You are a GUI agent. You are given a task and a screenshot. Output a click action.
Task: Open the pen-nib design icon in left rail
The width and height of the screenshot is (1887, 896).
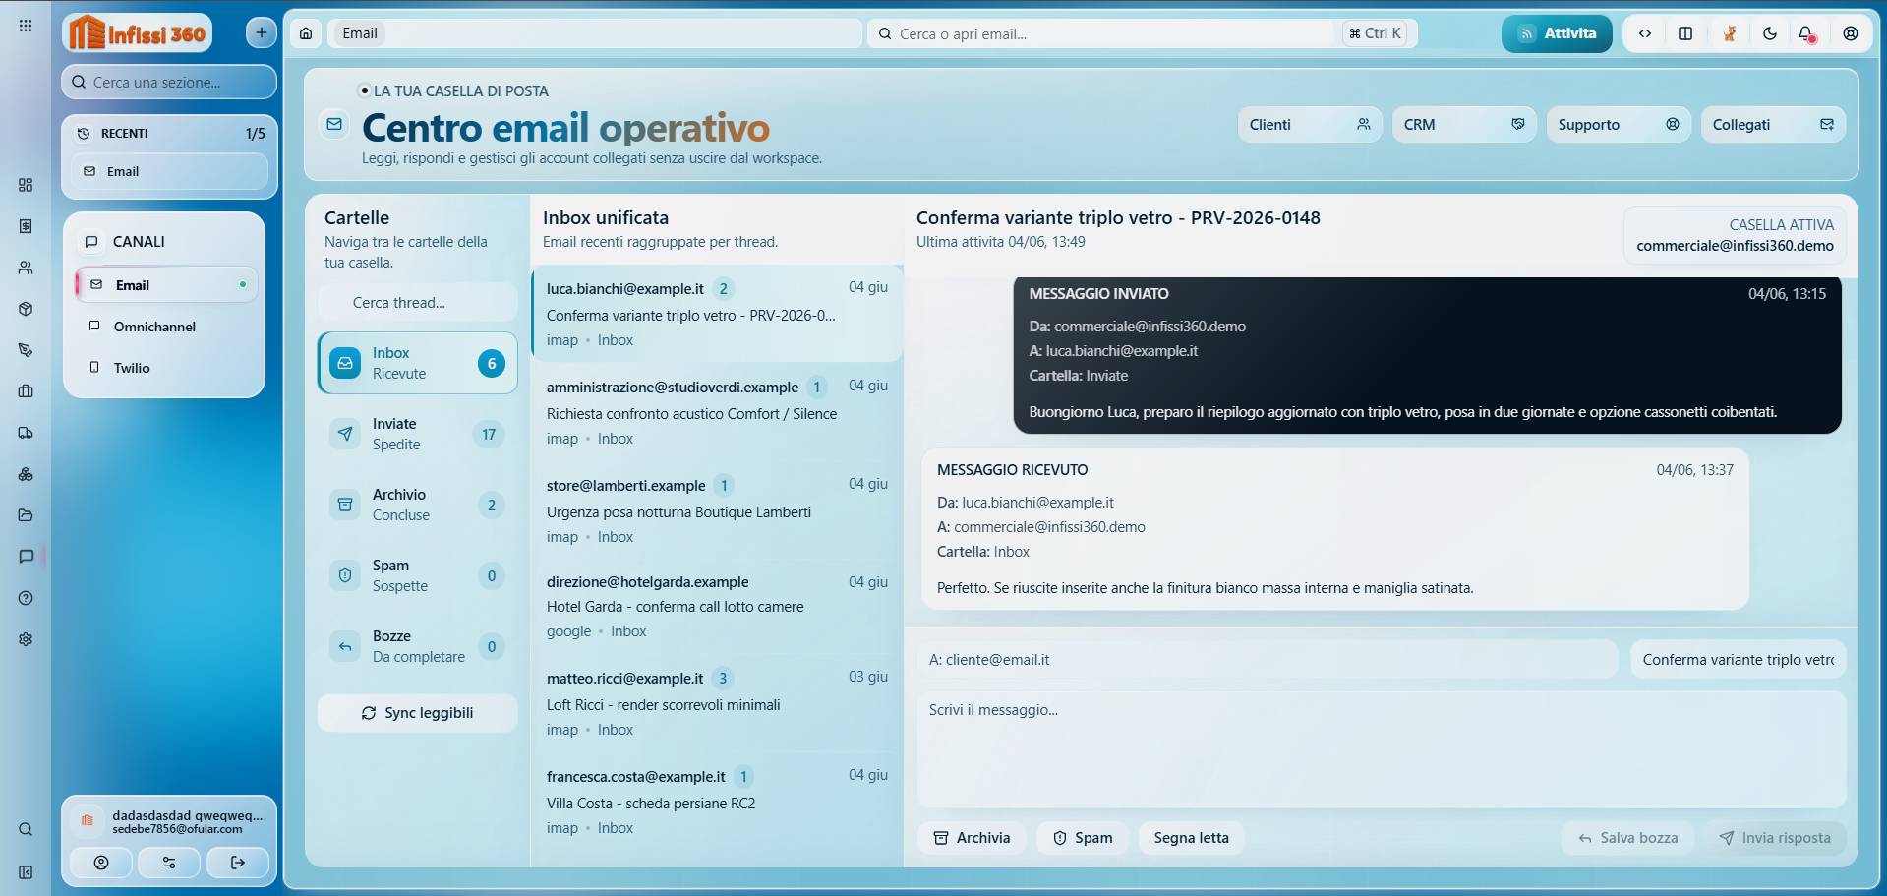tap(26, 350)
